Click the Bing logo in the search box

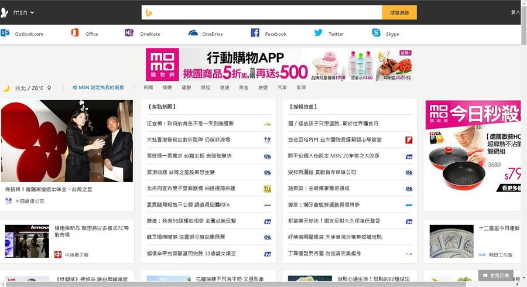click(x=149, y=12)
